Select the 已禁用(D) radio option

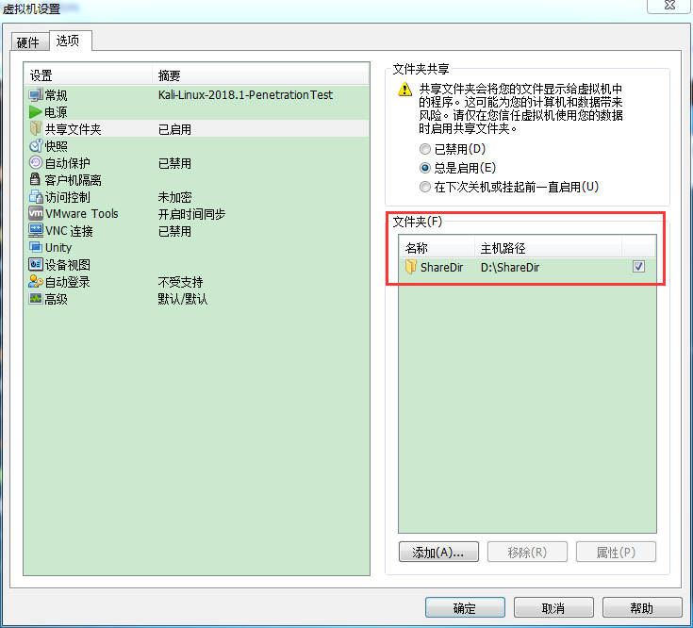pyautogui.click(x=425, y=149)
